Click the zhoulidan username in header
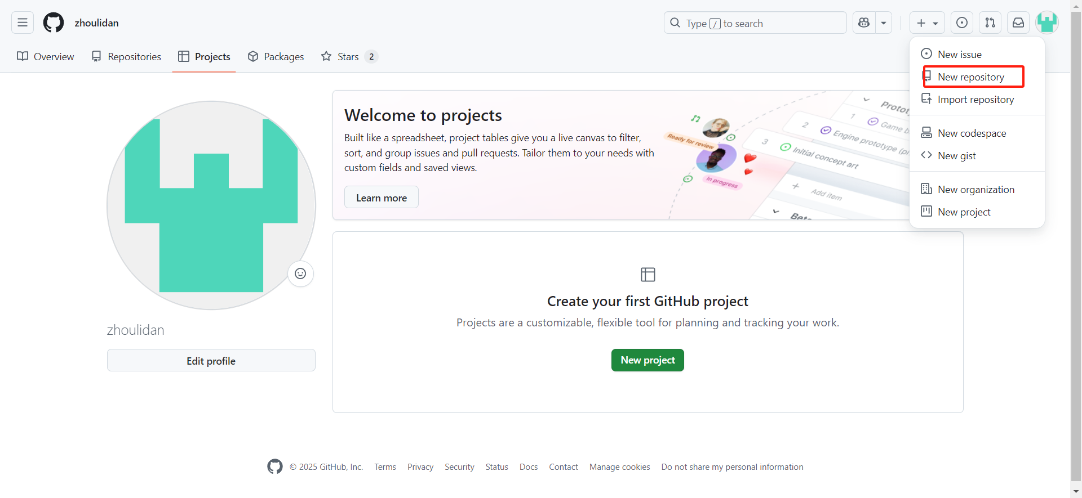The image size is (1082, 498). coord(96,23)
